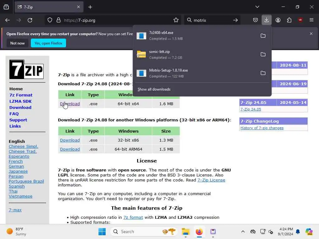
Task: Click the forward navigation arrow
Action: (x=18, y=20)
